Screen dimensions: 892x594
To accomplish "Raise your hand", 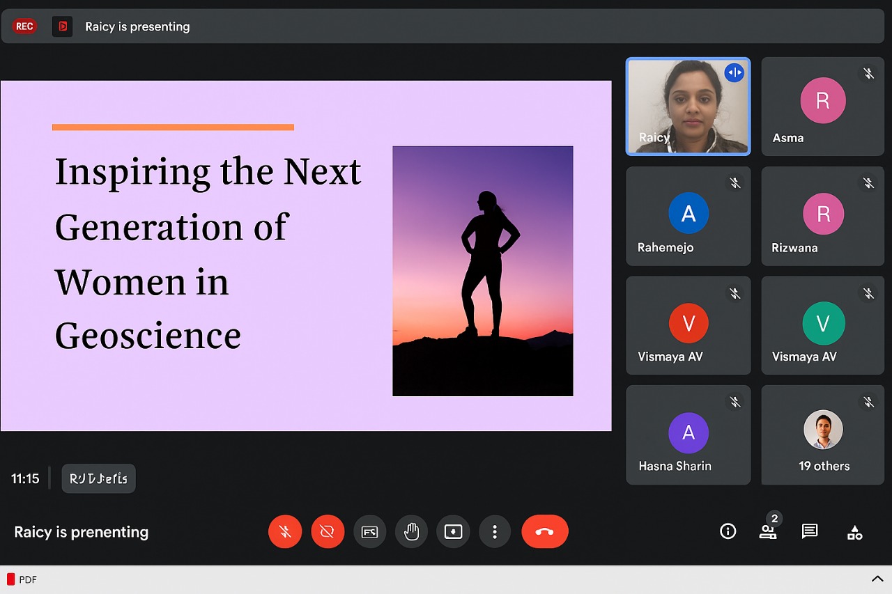I will click(411, 532).
